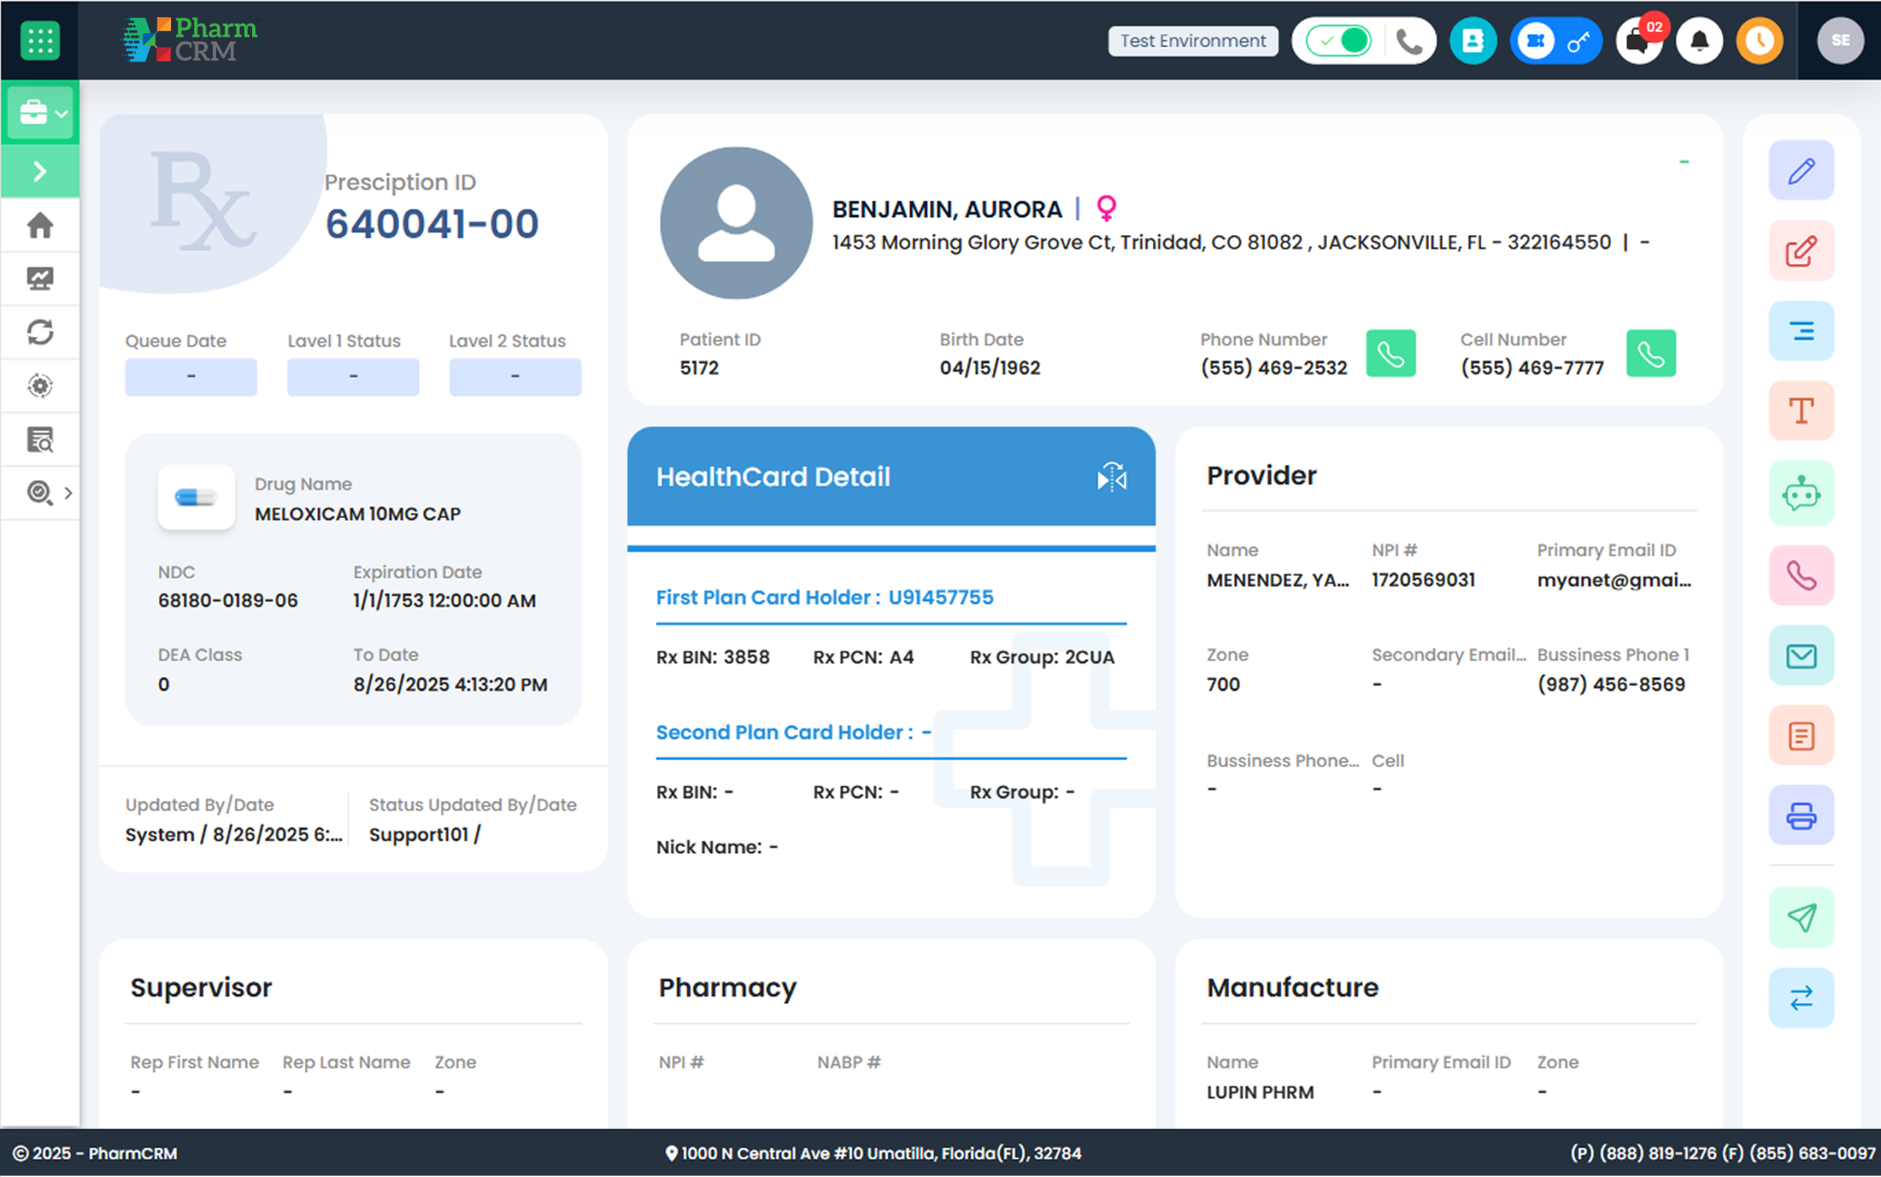Call patient Phone Number (555) 469-2532 button
The image size is (1881, 1177).
1390,354
